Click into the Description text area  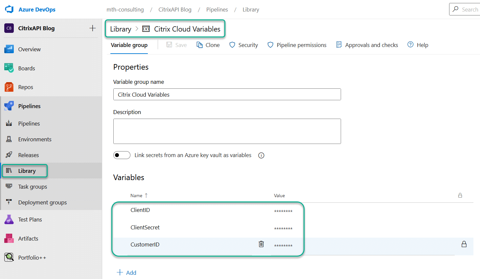click(227, 131)
